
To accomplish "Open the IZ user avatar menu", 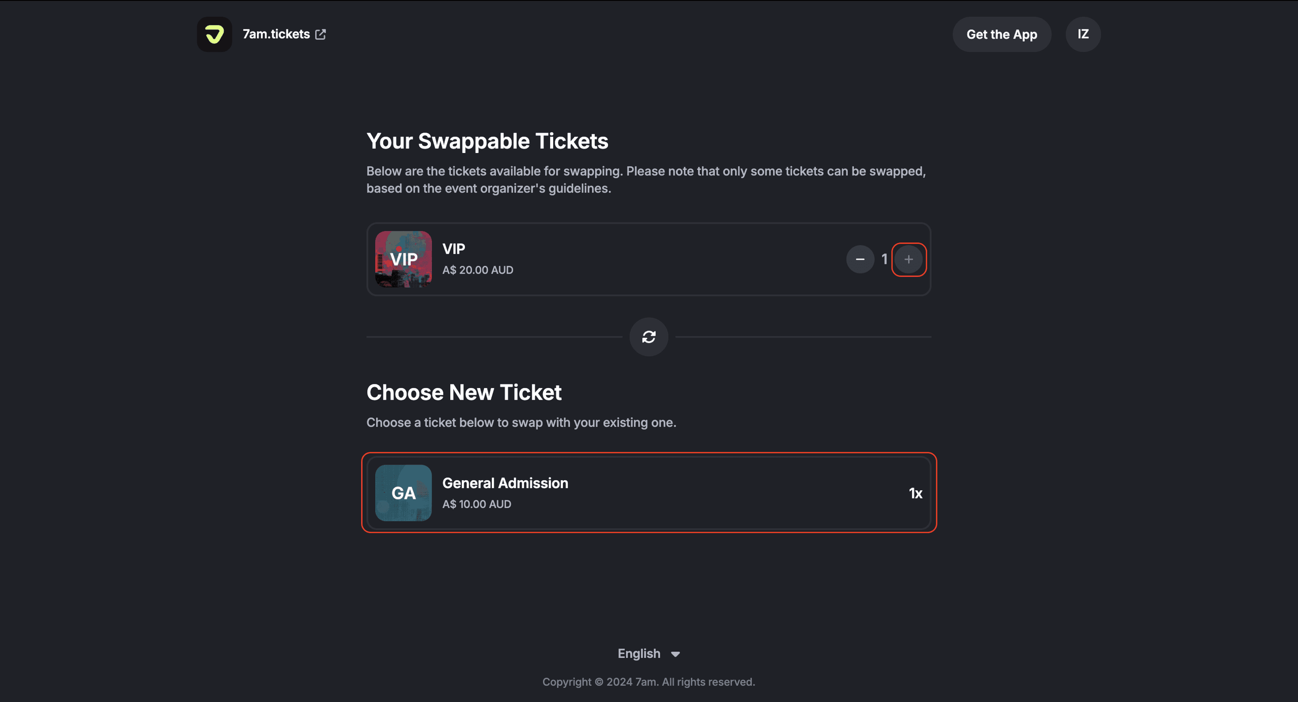I will tap(1083, 34).
